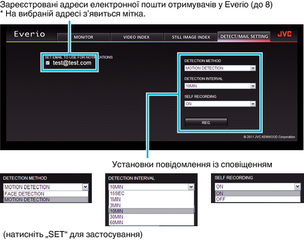Open the MONITOR tab
This screenshot has height=242, width=304.
[x=83, y=37]
